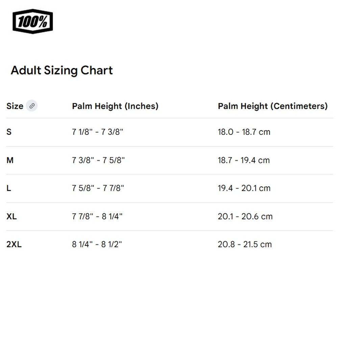Select the 2XL size row label

pos(14,244)
